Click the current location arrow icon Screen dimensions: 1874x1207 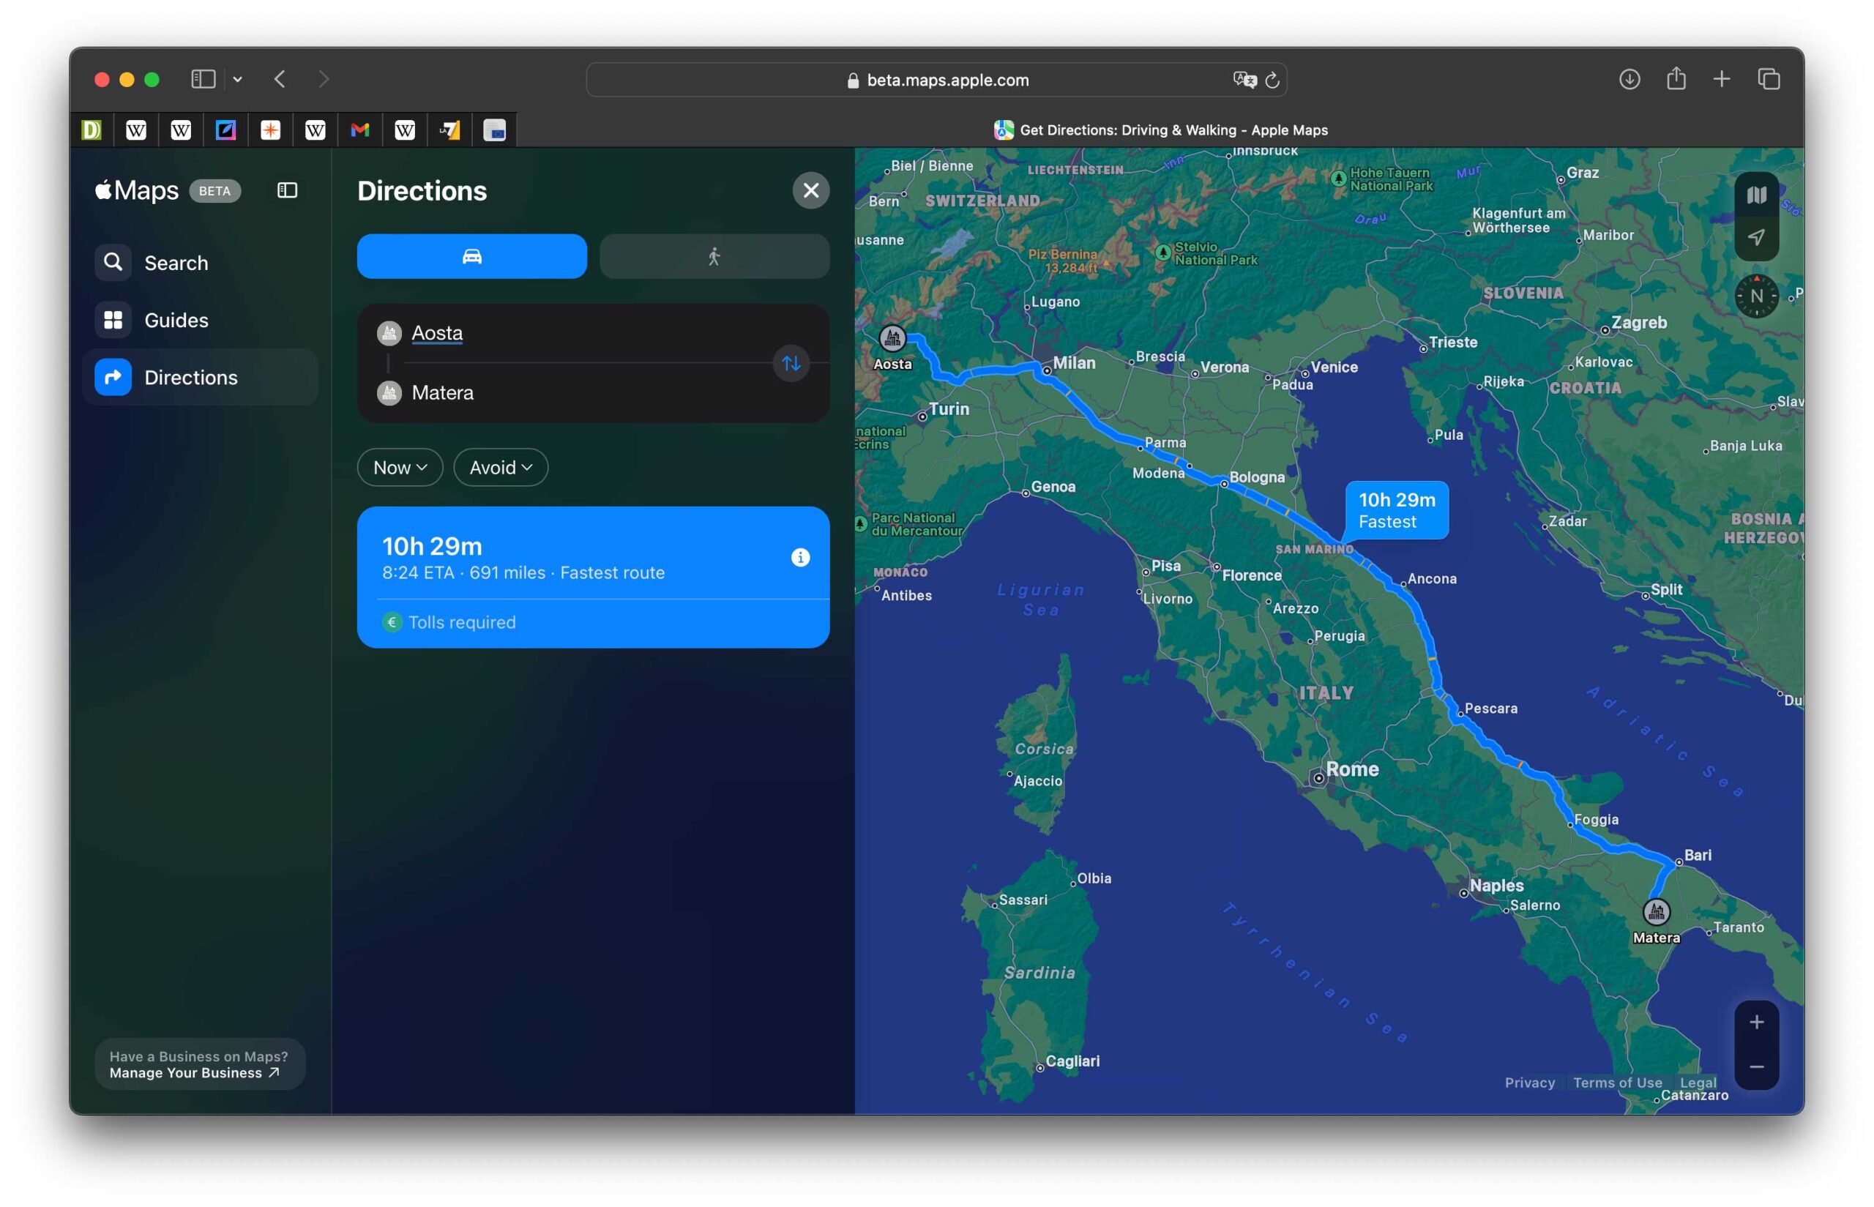point(1756,236)
